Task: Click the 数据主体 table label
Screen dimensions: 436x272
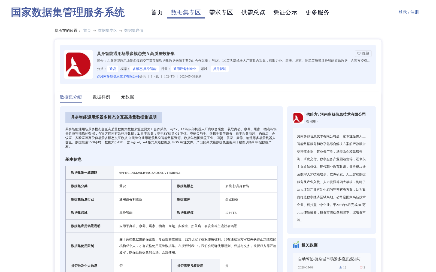Action: click(184, 199)
